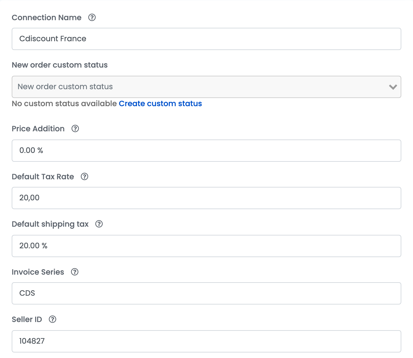Expand the custom status chevron arrow

click(393, 87)
